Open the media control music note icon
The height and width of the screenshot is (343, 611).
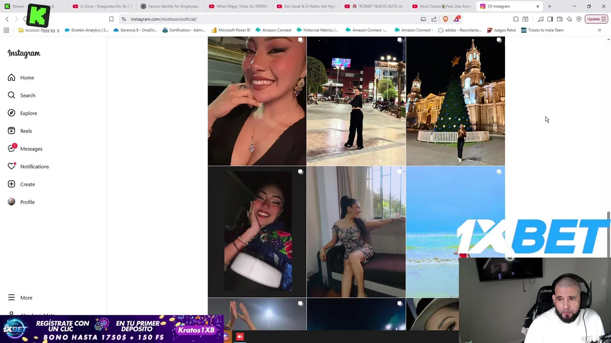coord(541,19)
